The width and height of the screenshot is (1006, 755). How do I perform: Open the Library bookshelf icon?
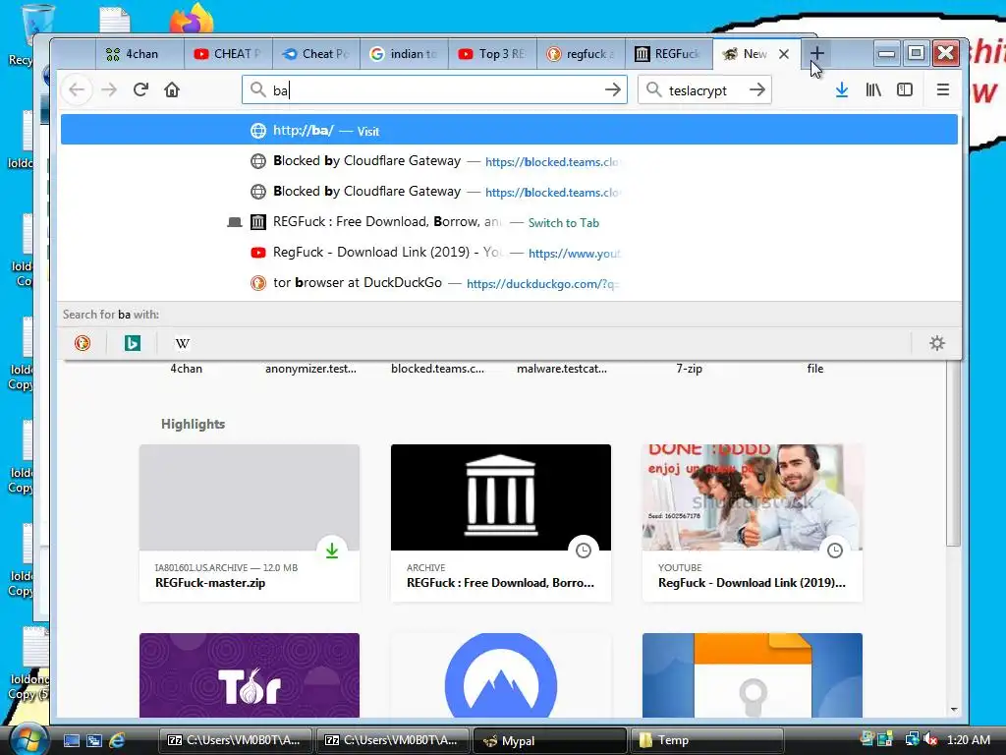(873, 89)
